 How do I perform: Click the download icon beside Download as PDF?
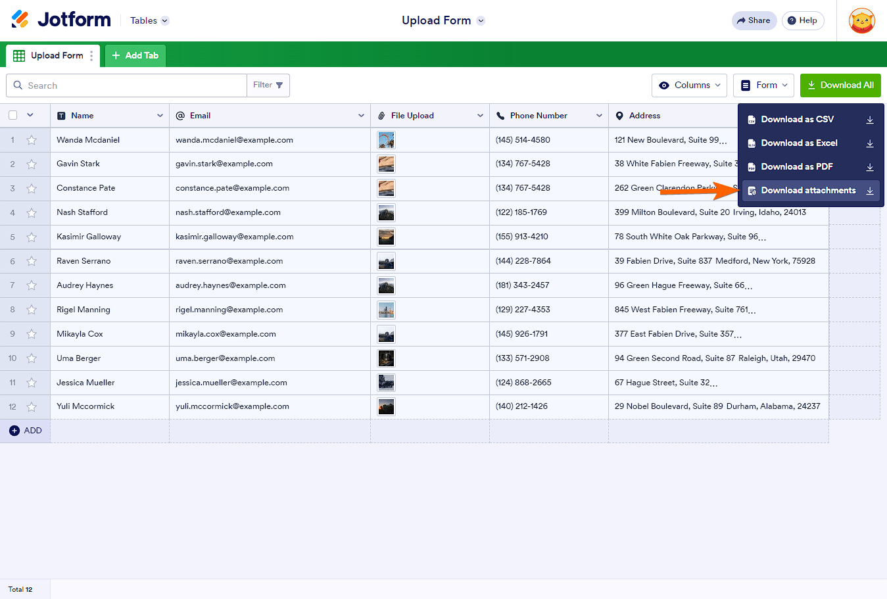(x=869, y=167)
